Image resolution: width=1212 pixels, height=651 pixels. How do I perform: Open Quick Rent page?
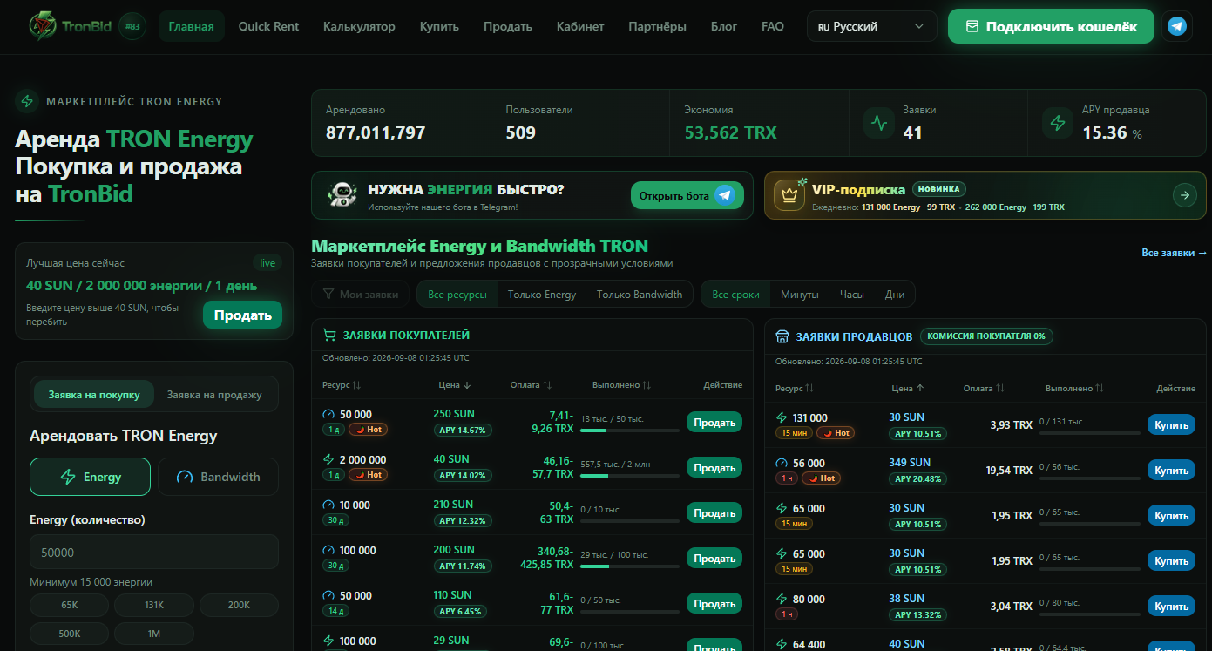[268, 26]
